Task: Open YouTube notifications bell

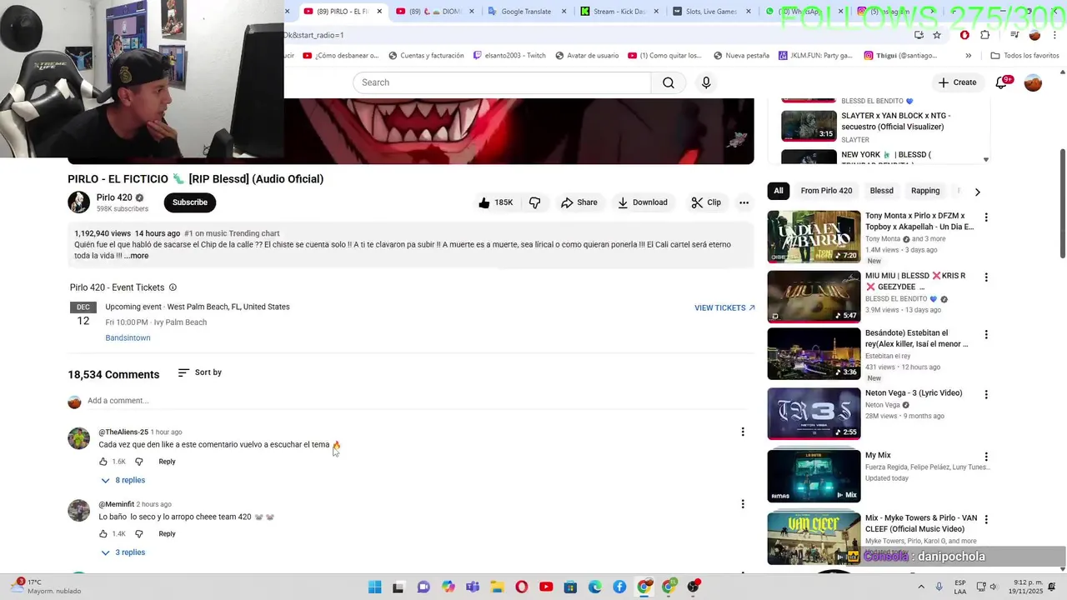Action: point(1002,82)
